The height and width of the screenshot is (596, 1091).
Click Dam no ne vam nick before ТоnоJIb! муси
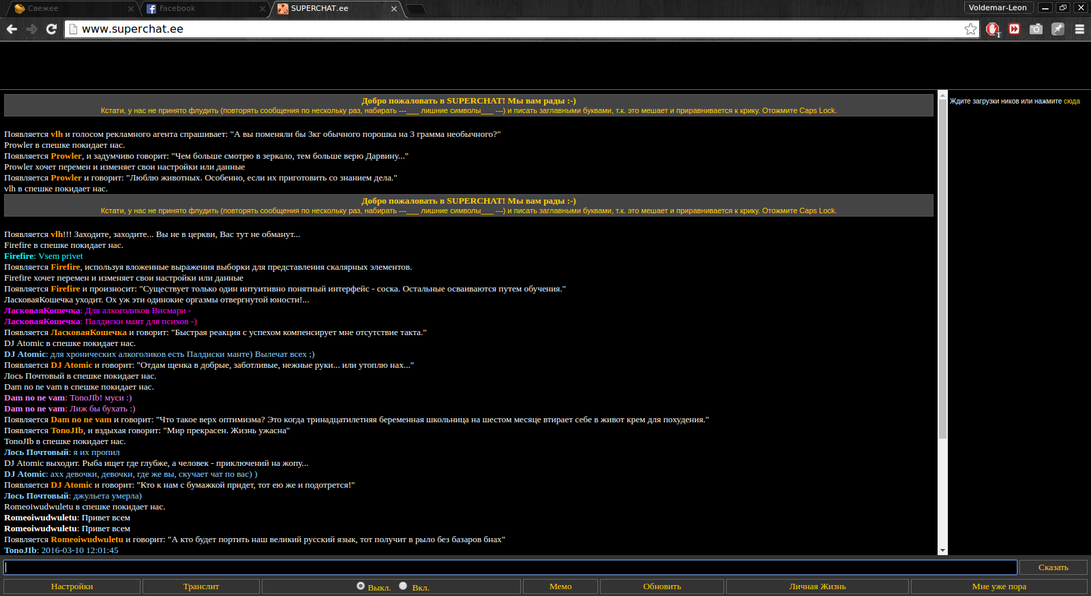tap(35, 398)
